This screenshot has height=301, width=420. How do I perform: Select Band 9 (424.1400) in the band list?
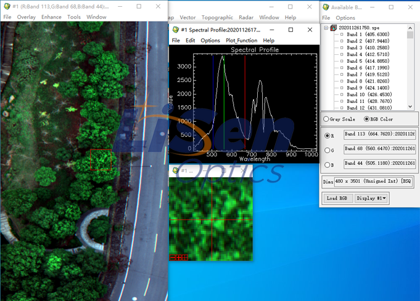(368, 87)
